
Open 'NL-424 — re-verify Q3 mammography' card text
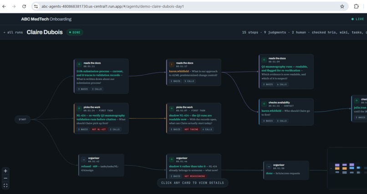pyautogui.click(x=101, y=119)
